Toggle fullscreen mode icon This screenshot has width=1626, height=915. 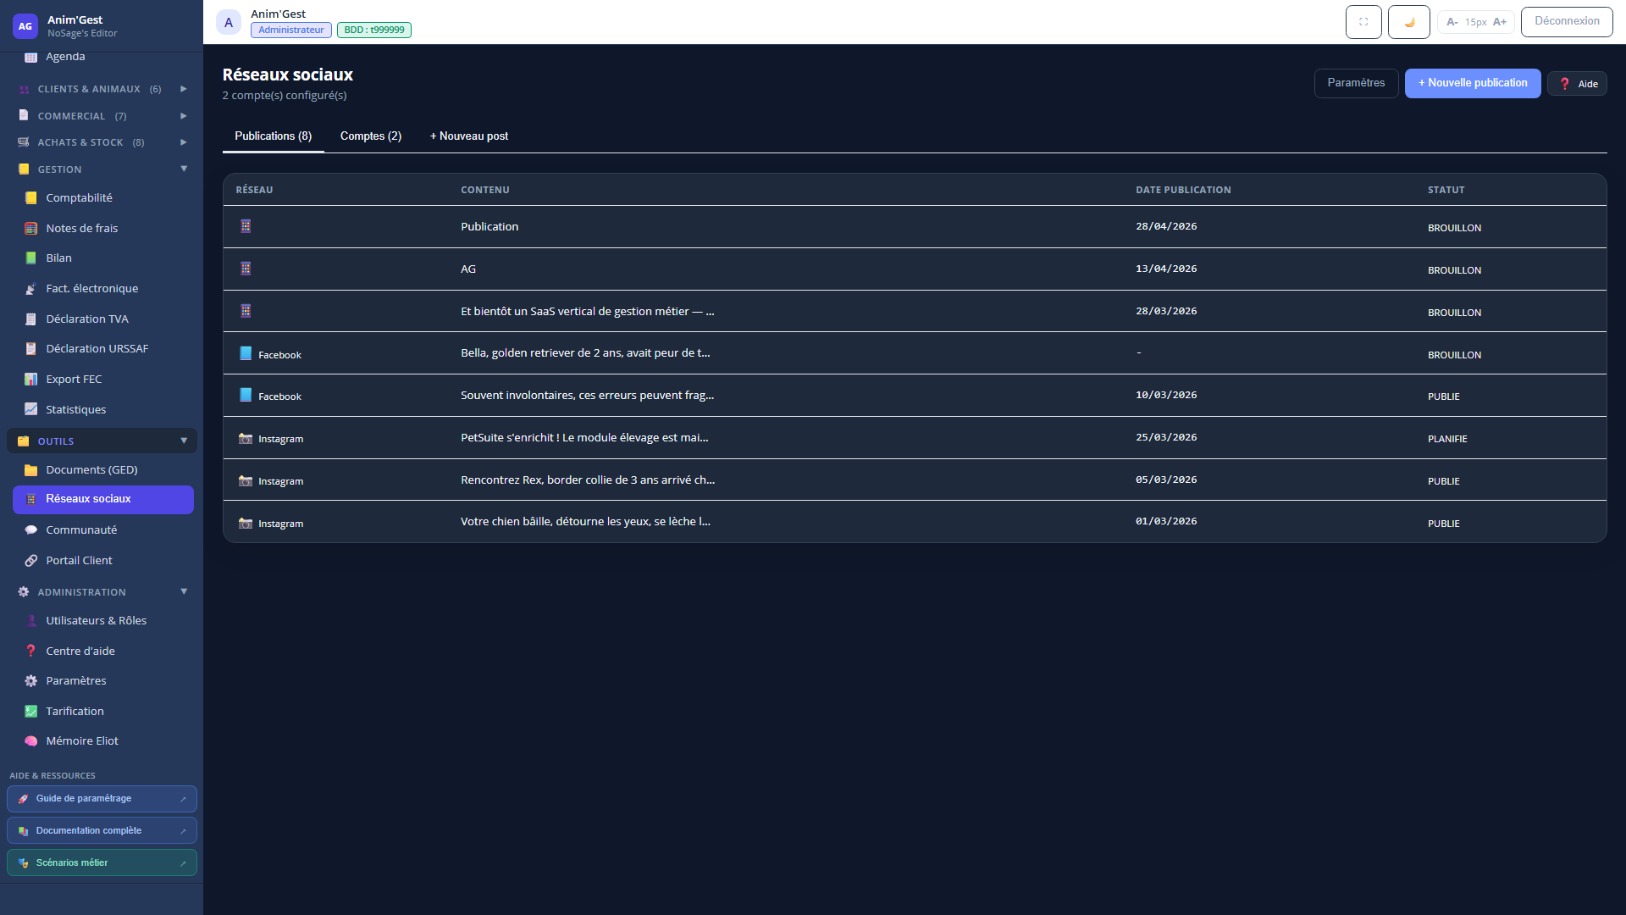pyautogui.click(x=1363, y=22)
